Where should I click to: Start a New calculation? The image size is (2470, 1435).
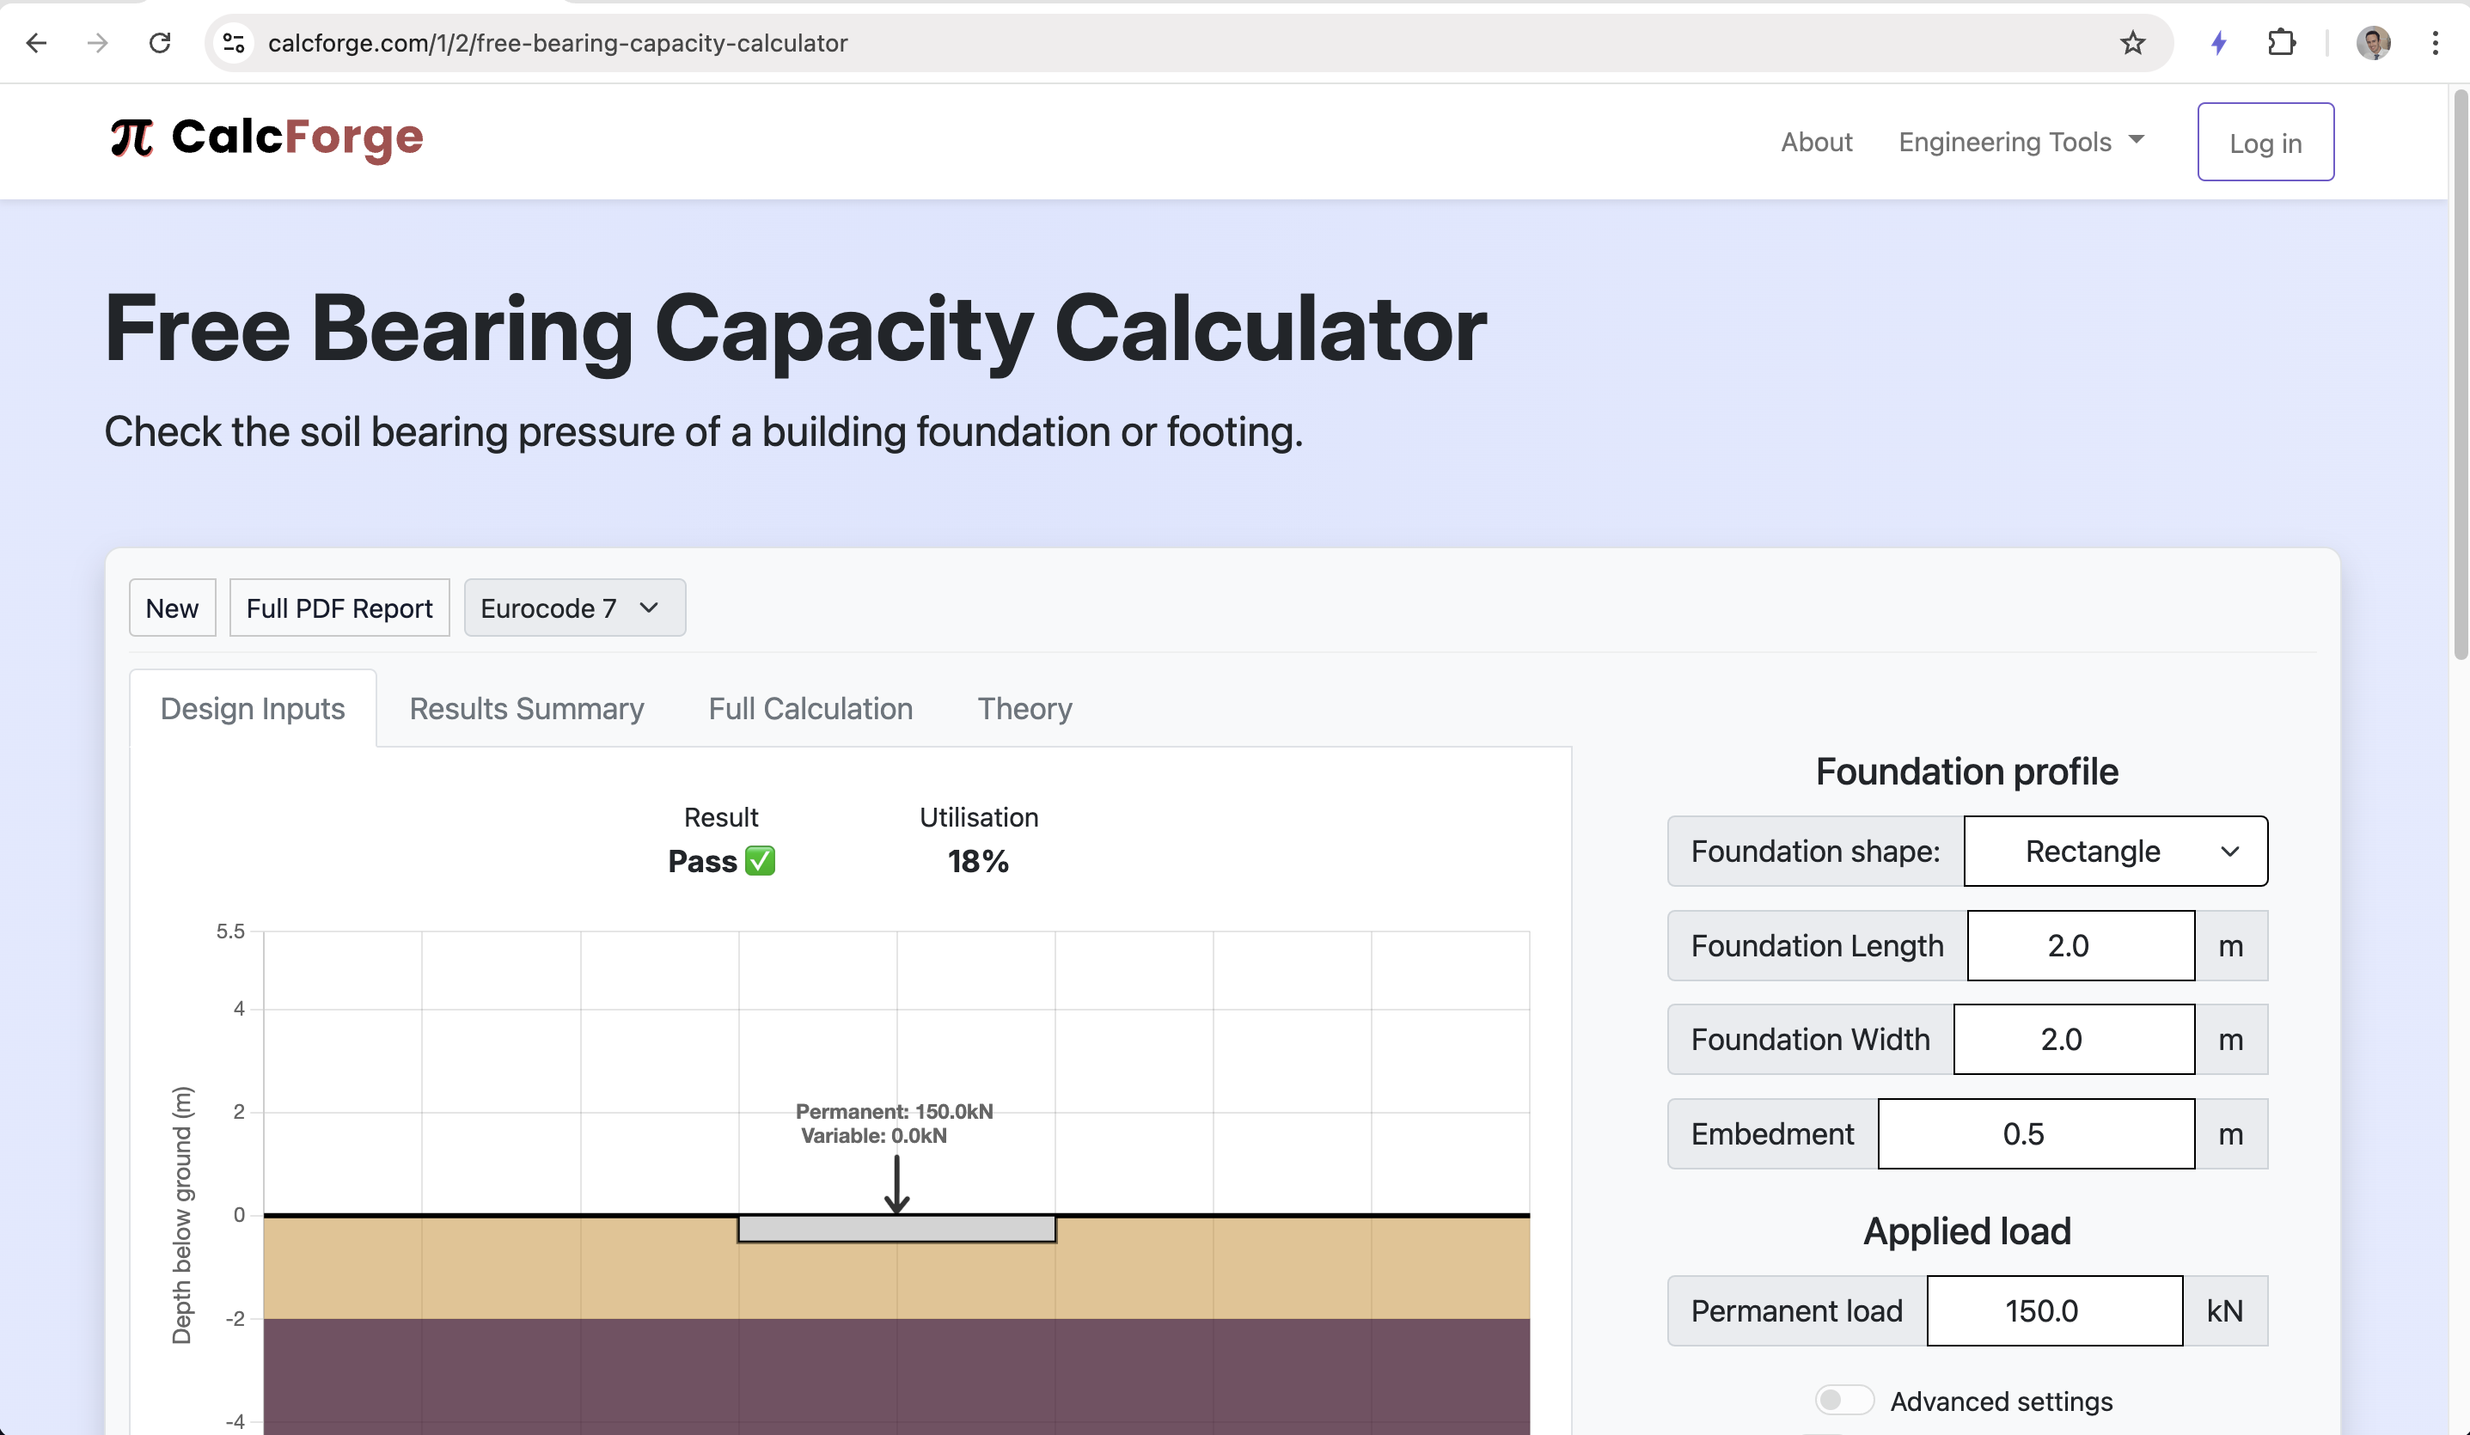[x=173, y=608]
